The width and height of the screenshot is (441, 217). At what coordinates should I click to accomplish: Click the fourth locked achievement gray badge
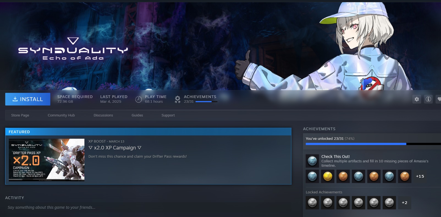[359, 203]
